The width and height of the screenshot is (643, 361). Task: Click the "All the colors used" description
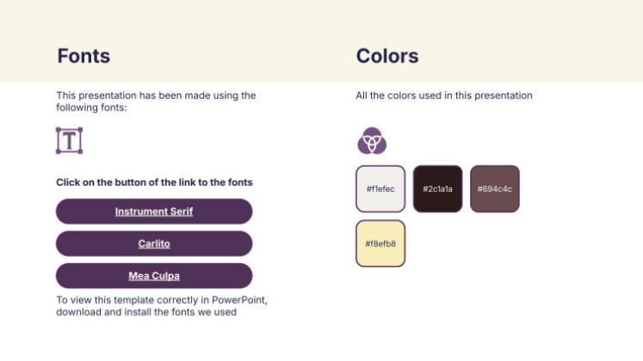[x=444, y=95]
